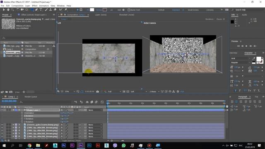This screenshot has width=265, height=149.
Task: Toggle Frame Blending button in timeline
Action: pyautogui.click(x=92, y=102)
